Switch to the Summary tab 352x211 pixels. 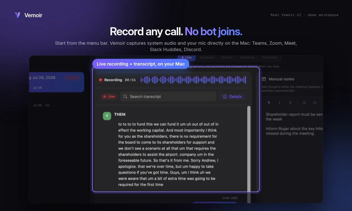tap(207, 57)
